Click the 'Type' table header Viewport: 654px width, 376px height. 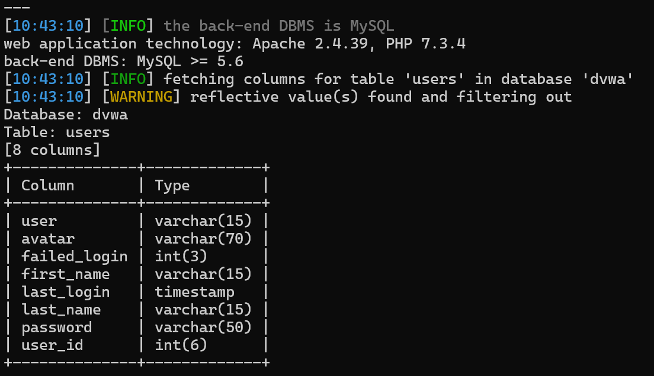172,186
